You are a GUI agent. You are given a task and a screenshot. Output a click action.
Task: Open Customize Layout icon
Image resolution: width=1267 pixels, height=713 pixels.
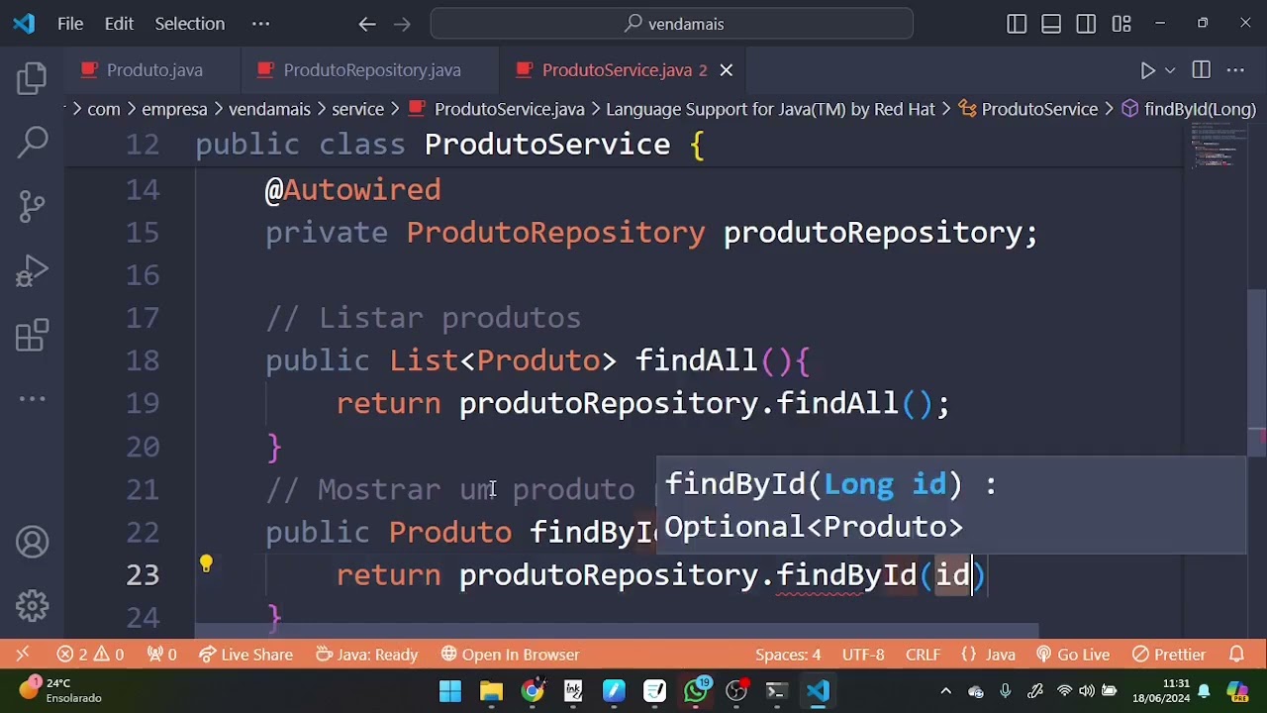[1121, 24]
